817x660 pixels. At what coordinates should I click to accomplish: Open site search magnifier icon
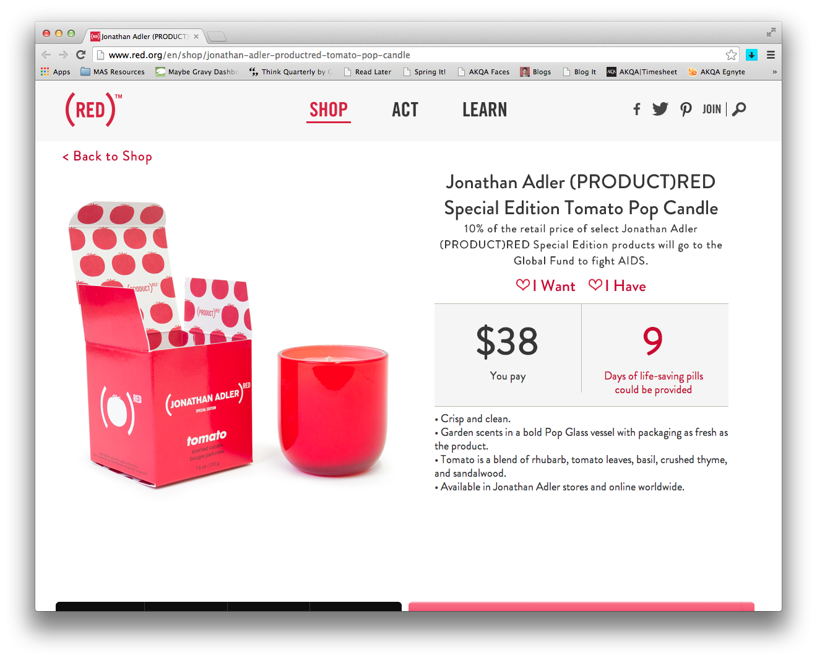pos(739,110)
